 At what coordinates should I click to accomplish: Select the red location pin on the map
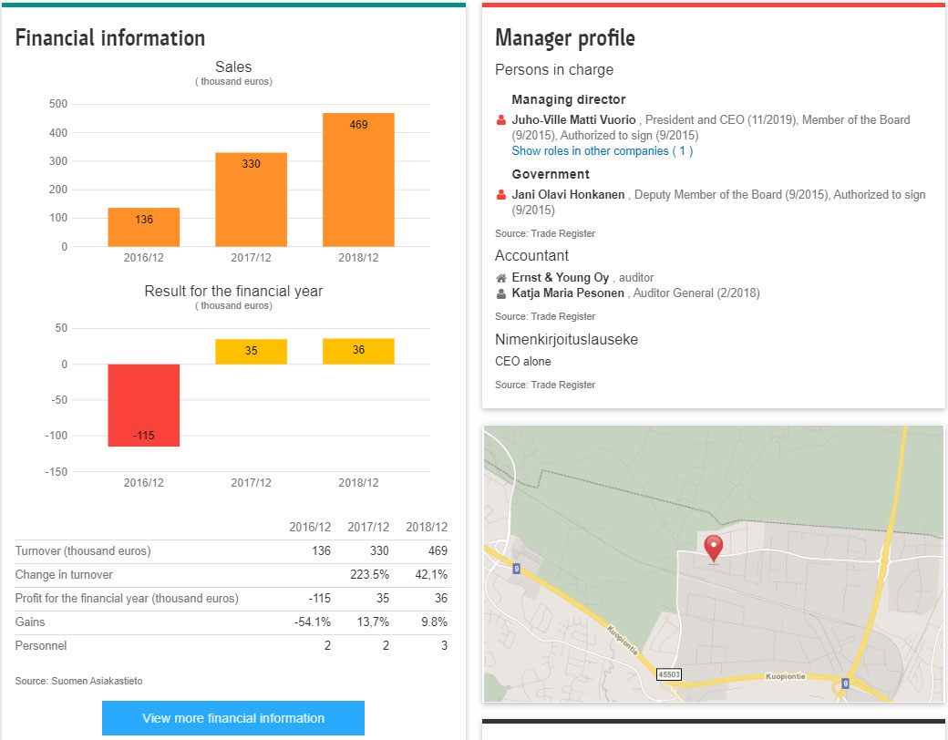714,548
